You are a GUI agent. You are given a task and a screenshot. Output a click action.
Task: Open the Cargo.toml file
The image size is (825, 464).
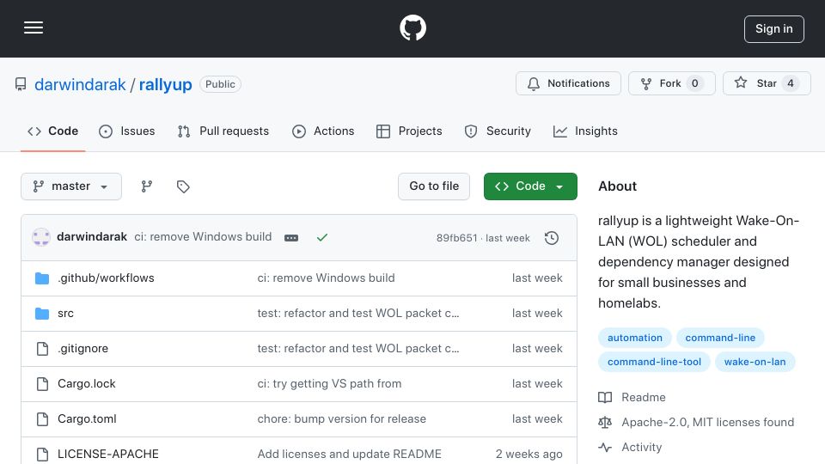(87, 418)
